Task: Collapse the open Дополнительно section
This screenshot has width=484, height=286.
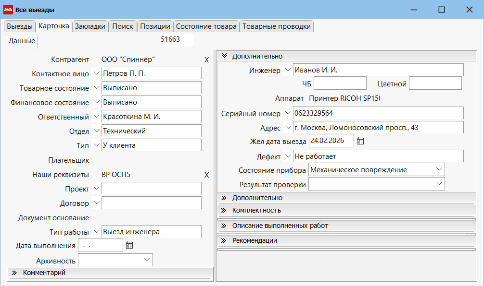Action: 224,56
